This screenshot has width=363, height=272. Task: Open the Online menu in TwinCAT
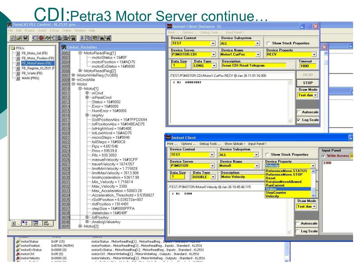coord(66,30)
